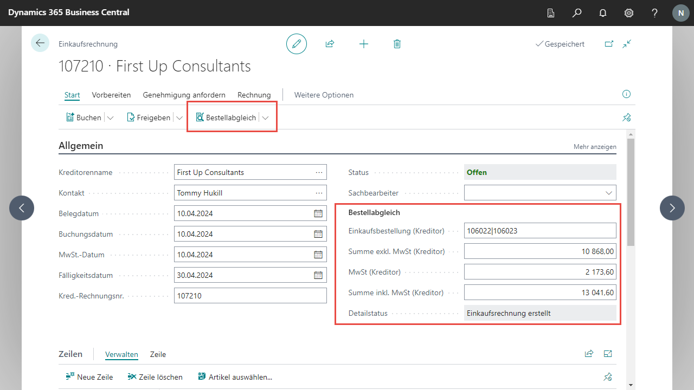Click Artikel auswählen button
This screenshot has height=390, width=694.
click(x=235, y=377)
